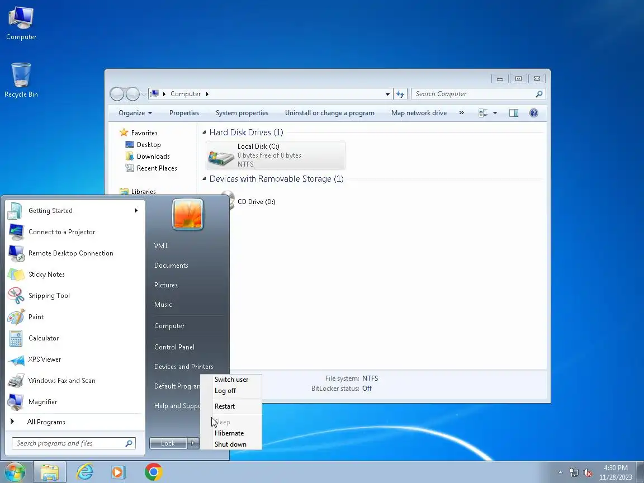Select the Recycle Bin desktop icon
This screenshot has width=644, height=483.
21,80
